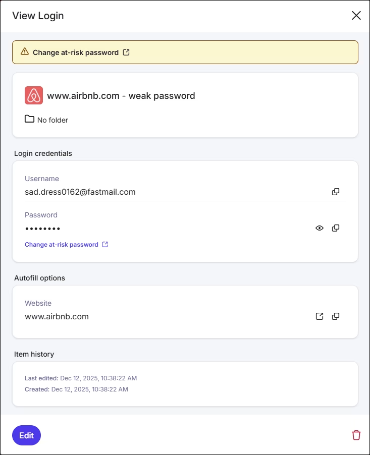Screen dimensions: 370x455
Task: Select the Username field
Action: 80,192
